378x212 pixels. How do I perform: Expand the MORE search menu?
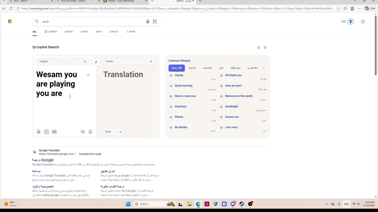[x=131, y=32]
